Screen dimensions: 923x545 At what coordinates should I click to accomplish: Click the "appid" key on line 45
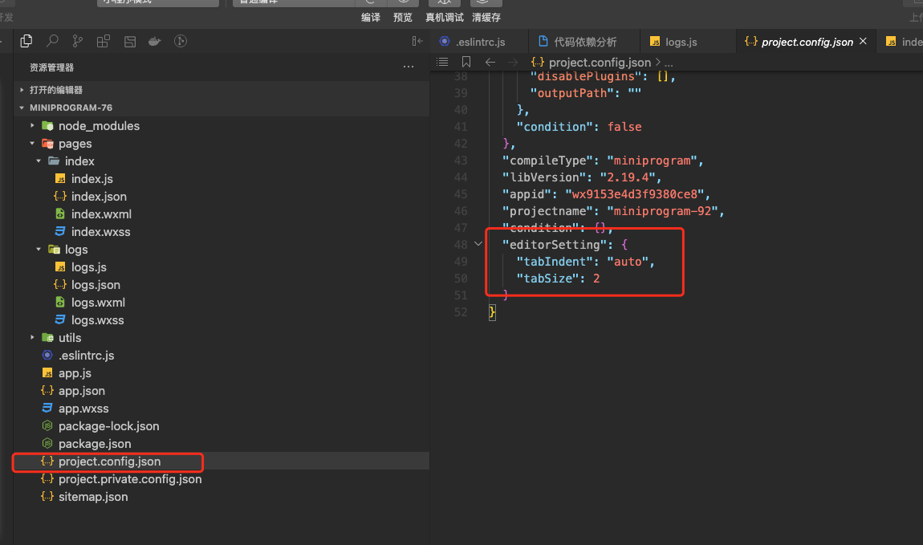point(527,194)
